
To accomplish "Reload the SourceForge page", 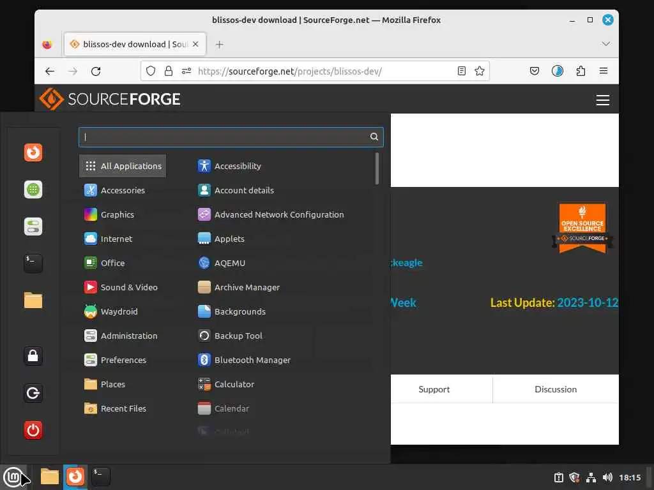I will [x=96, y=71].
